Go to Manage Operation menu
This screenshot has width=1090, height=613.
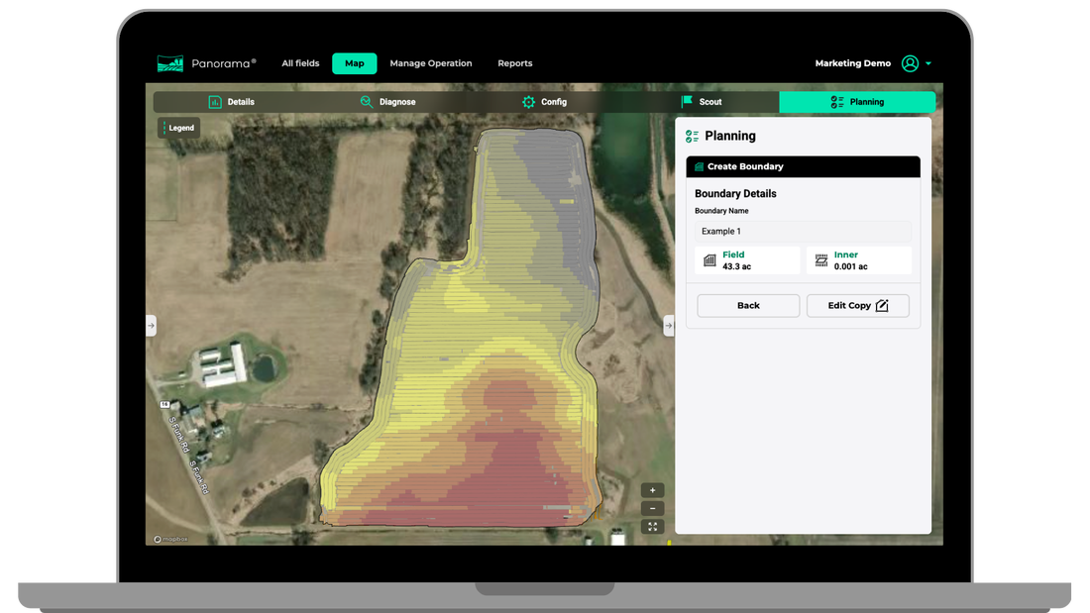click(x=431, y=63)
